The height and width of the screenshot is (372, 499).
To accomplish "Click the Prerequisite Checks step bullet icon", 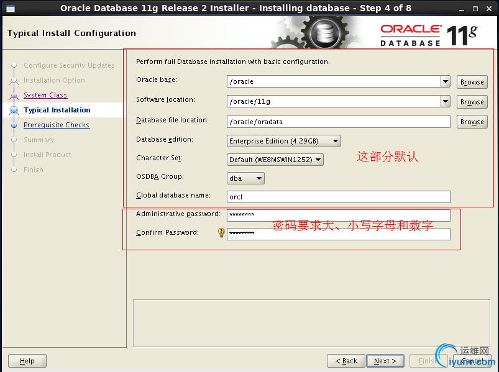I will tap(14, 125).
